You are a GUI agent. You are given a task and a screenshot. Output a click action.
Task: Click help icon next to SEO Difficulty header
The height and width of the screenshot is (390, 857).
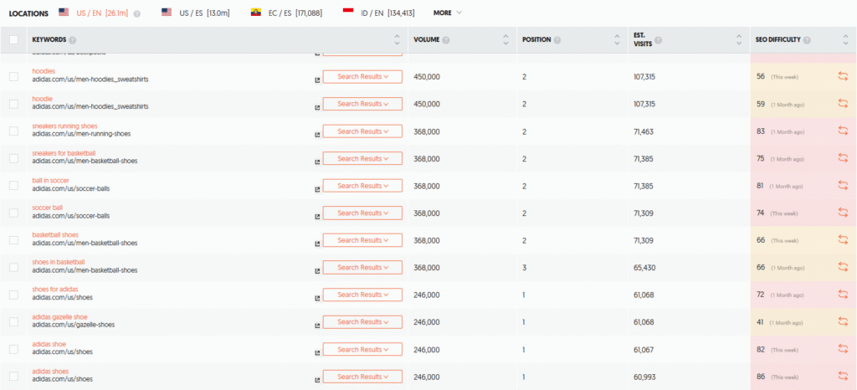pyautogui.click(x=807, y=40)
